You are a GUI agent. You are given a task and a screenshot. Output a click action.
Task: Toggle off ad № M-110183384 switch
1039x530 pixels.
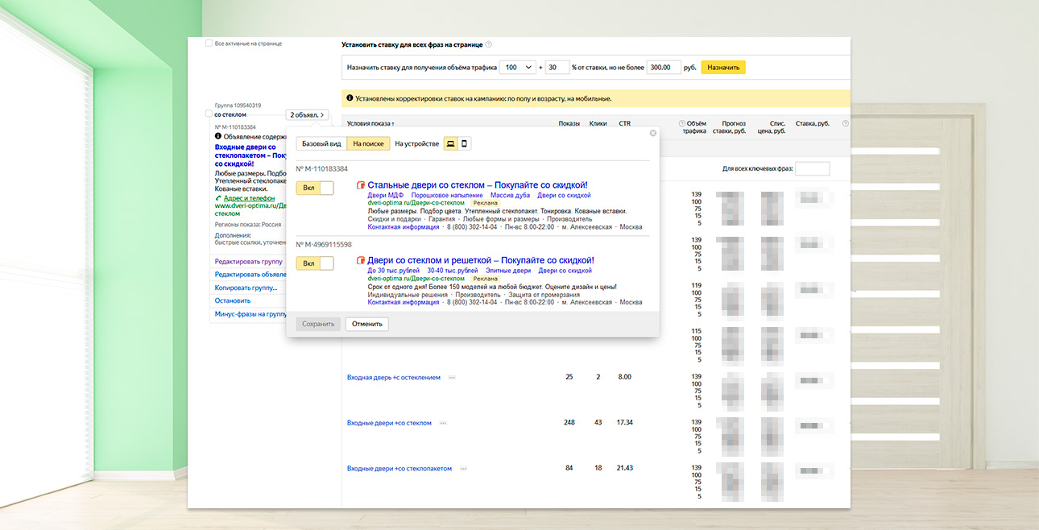pos(314,188)
